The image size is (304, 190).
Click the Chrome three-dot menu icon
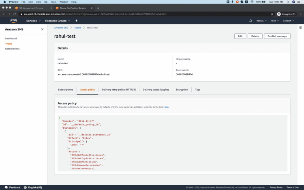click(300, 14)
